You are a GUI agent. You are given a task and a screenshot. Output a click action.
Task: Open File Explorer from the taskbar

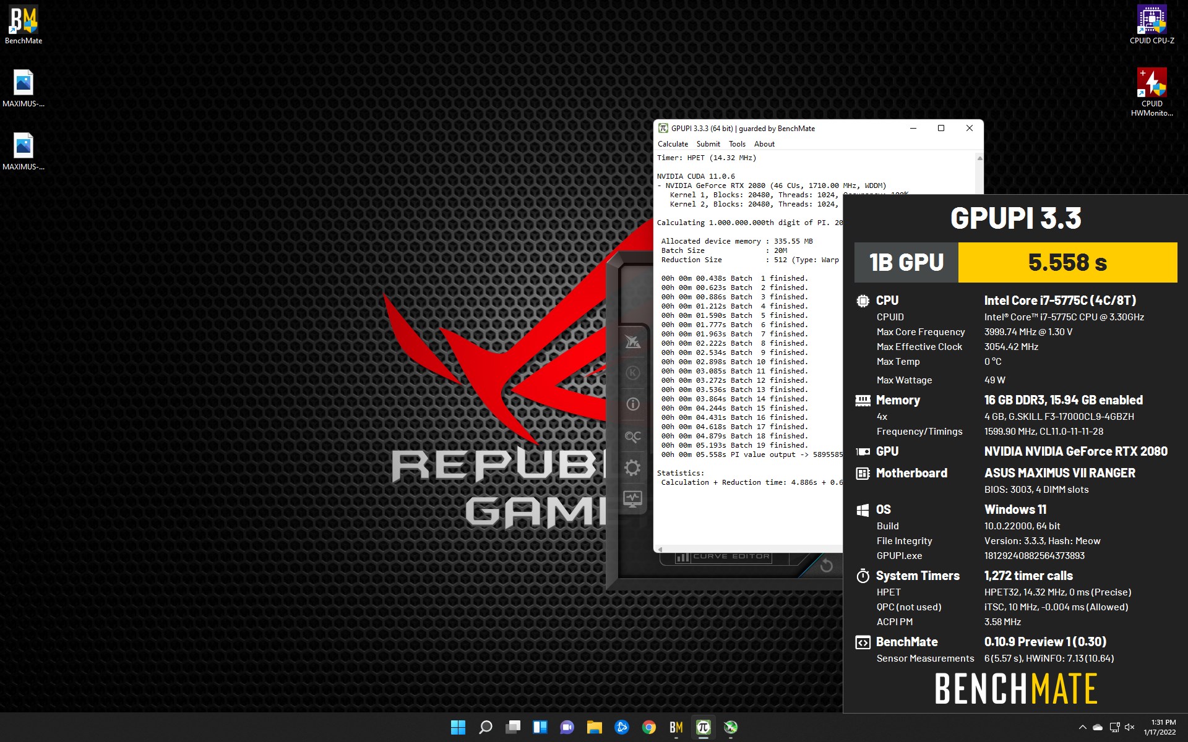595,727
